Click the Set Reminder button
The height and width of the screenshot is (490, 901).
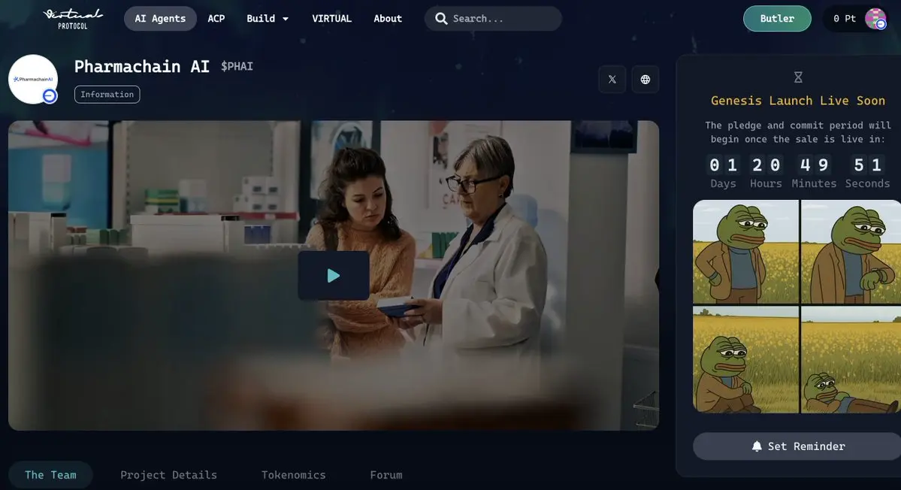click(798, 446)
